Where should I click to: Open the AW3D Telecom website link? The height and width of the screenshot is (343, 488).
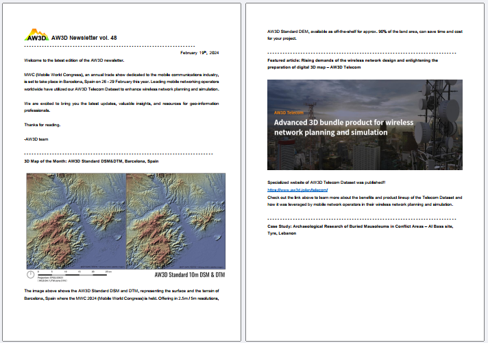(x=297, y=190)
